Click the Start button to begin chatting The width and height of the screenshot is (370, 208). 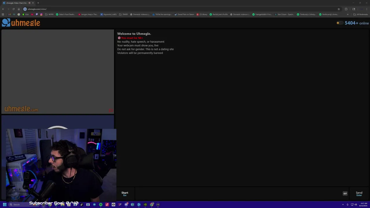(125, 194)
